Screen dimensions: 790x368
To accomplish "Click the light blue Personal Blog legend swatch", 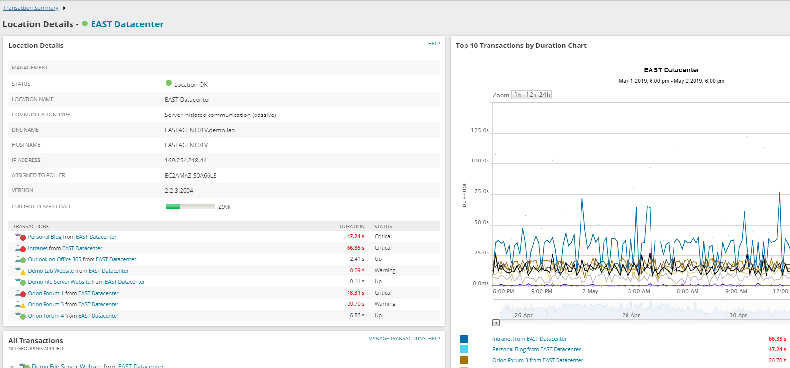I will (464, 349).
